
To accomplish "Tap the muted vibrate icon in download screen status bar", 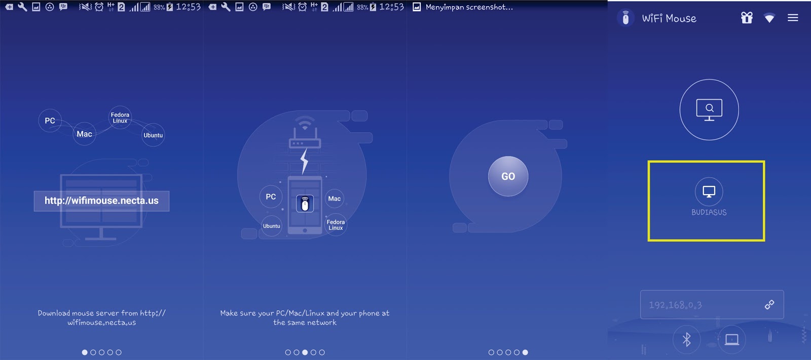I will (x=86, y=7).
